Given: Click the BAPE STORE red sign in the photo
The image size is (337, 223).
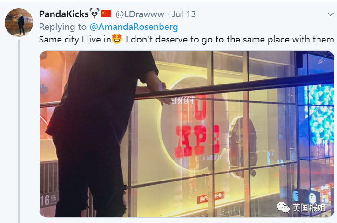Looking at the screenshot, I should coord(211,198).
